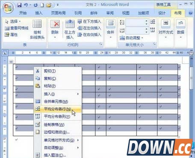Click into the column width input field
Screen dimensions: 195x158
point(135,30)
